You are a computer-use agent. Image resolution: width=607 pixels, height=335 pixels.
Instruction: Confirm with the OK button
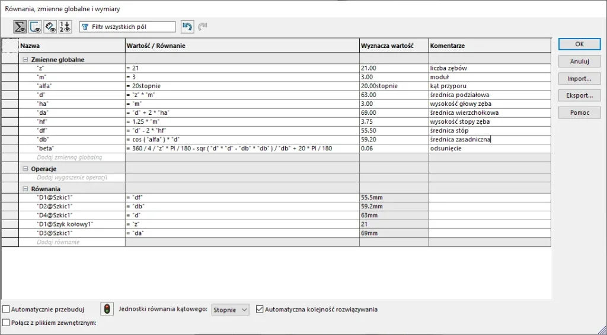579,44
